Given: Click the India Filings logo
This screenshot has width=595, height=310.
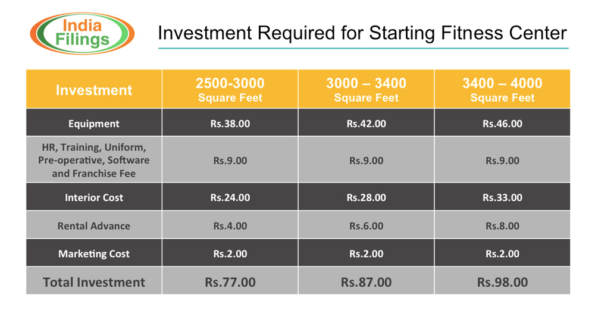Looking at the screenshot, I should point(82,33).
